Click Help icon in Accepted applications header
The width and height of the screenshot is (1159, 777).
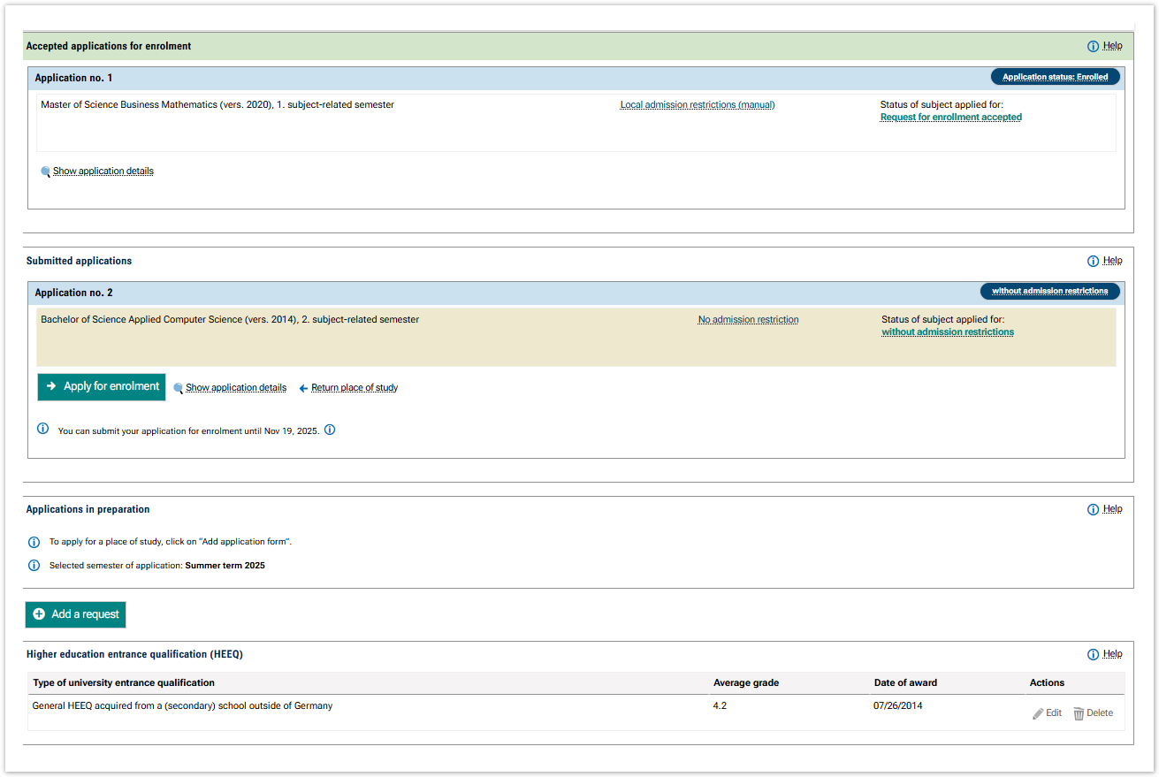point(1093,46)
